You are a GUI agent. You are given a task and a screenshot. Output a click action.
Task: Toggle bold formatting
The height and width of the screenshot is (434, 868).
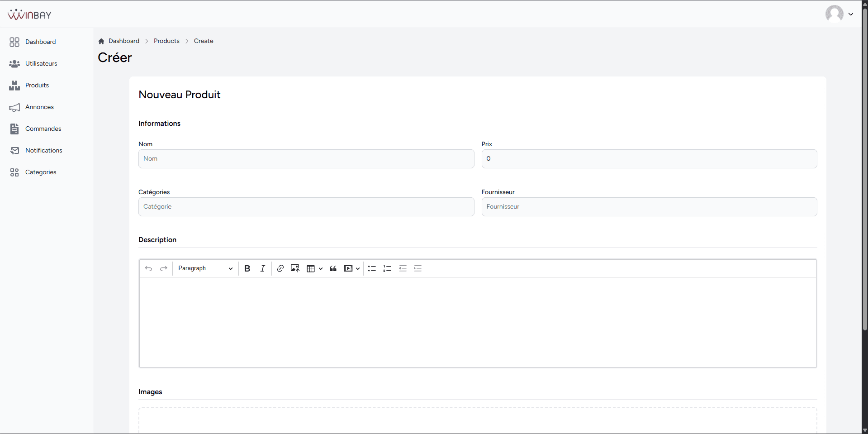(247, 268)
